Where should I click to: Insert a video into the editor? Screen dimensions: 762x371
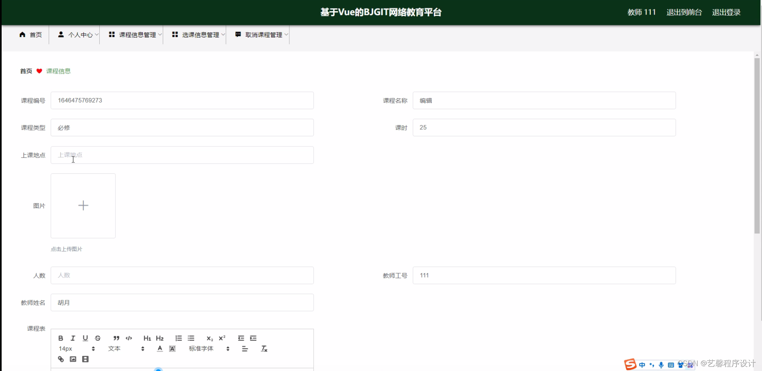coord(85,359)
